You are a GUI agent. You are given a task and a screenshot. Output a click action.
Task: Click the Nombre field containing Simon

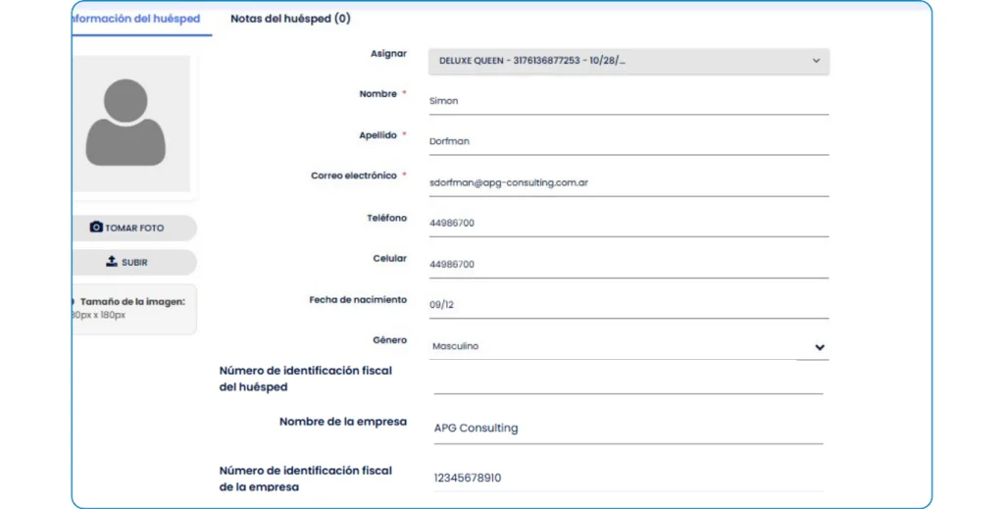click(628, 101)
